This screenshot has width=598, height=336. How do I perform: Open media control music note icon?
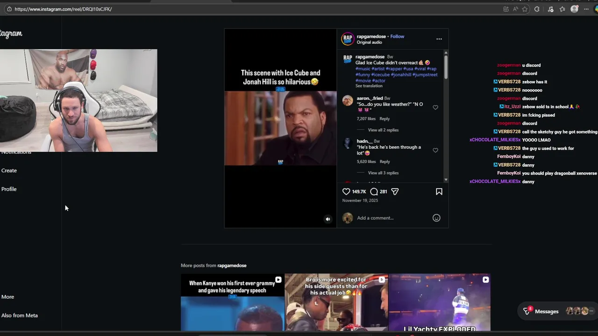(x=551, y=9)
